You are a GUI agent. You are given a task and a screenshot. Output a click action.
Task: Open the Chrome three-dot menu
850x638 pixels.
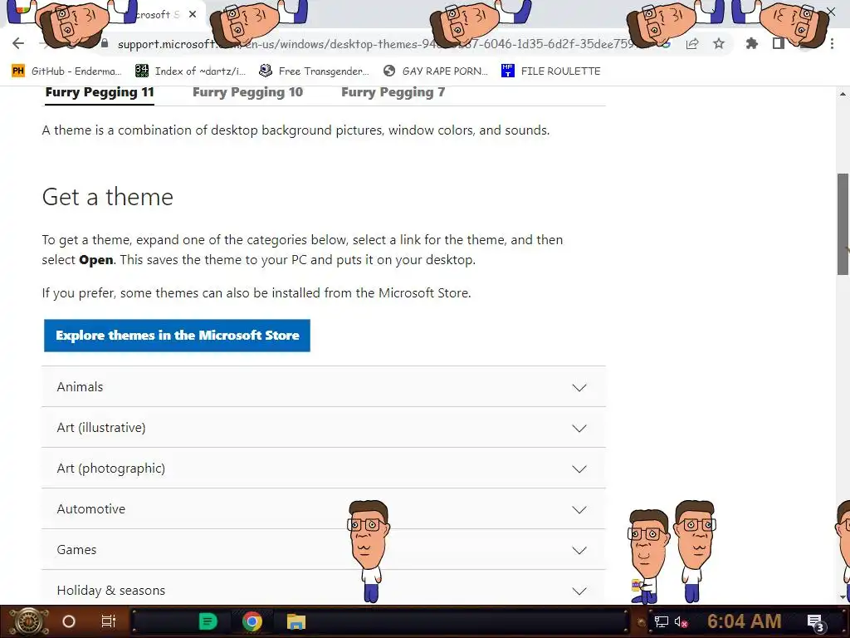pos(832,43)
